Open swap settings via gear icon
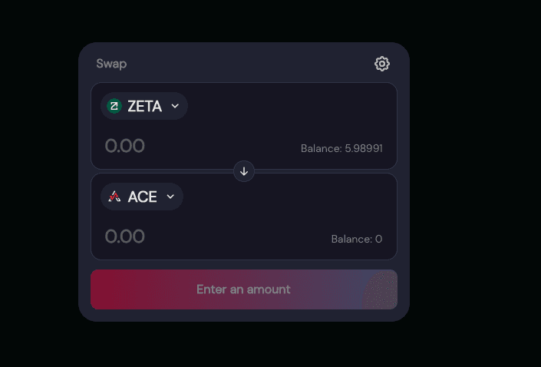Screen dimensions: 541x367 pyautogui.click(x=382, y=64)
